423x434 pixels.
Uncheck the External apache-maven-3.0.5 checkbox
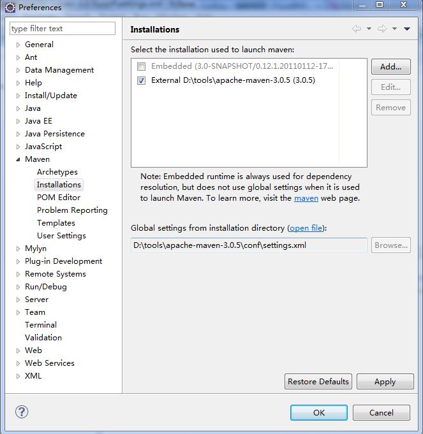point(141,80)
